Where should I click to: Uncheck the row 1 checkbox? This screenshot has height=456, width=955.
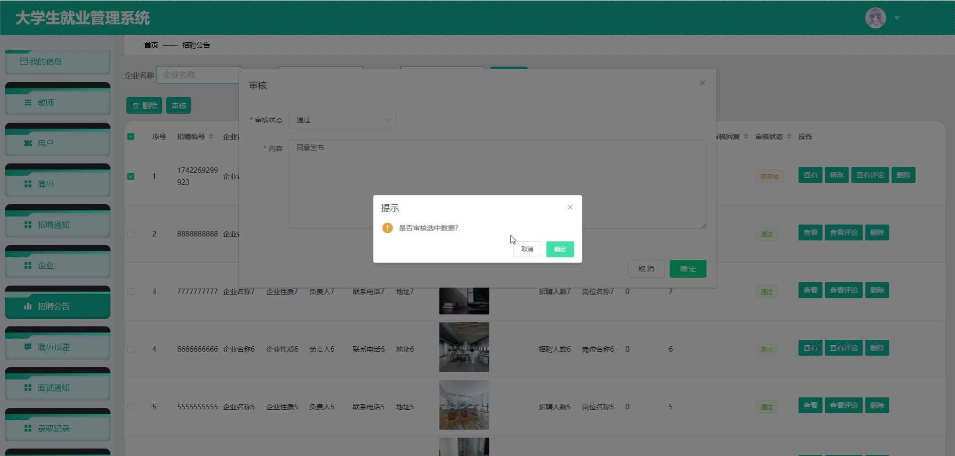131,176
